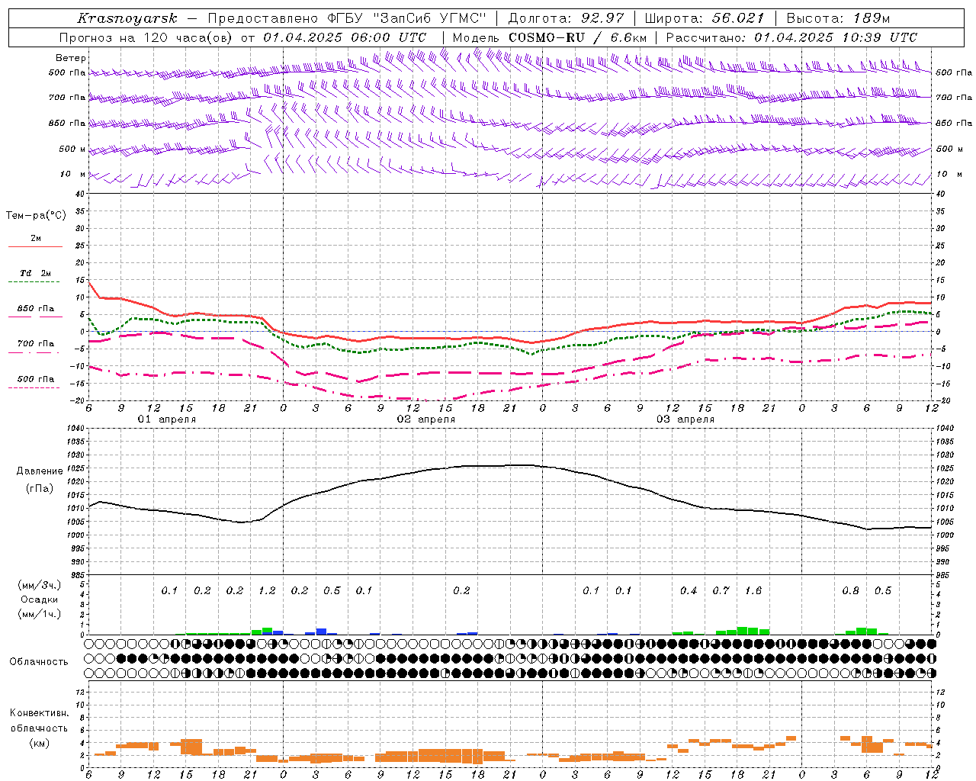
Task: Click the '500 гПа' legend entry under Тем-ра
Action: pyautogui.click(x=36, y=378)
